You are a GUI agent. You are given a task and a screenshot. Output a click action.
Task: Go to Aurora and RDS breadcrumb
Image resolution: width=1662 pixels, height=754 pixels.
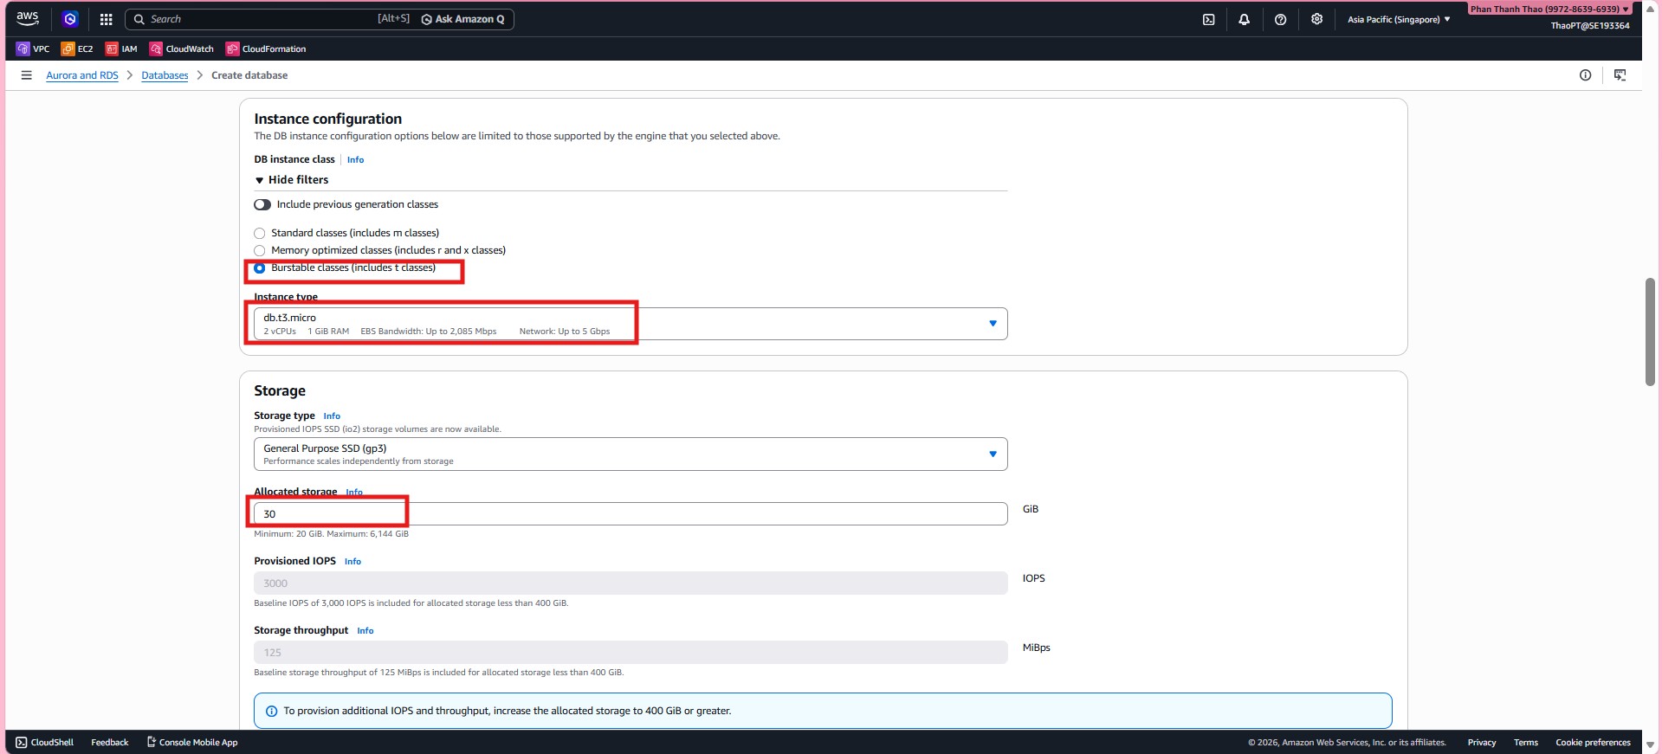[82, 75]
